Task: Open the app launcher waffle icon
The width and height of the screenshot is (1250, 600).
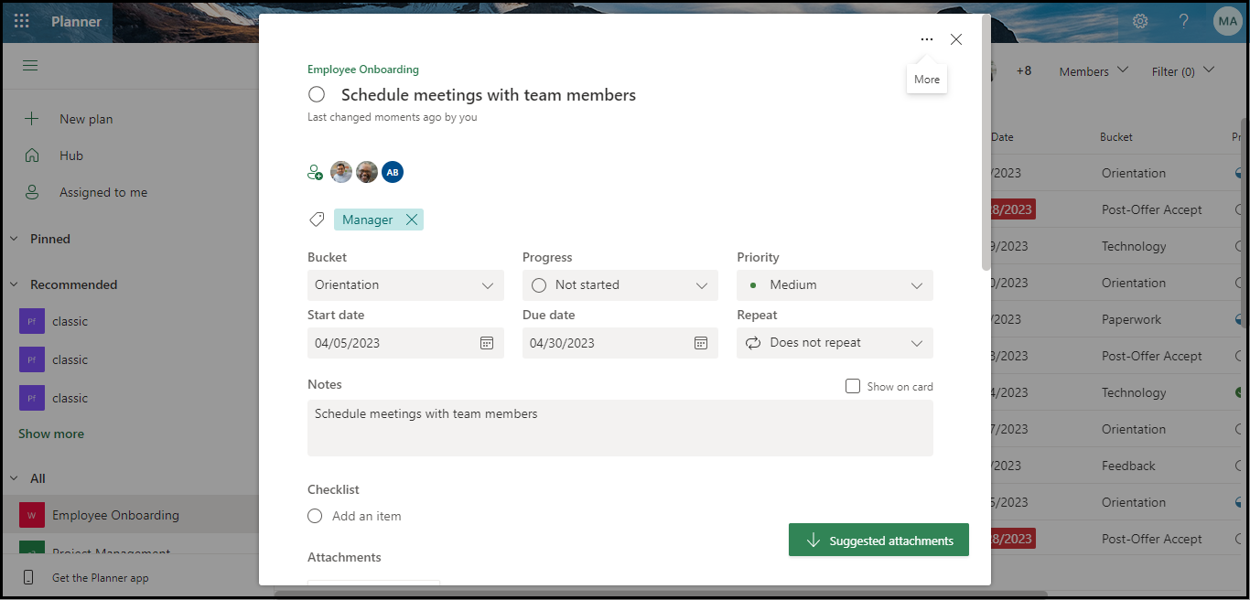Action: [x=22, y=21]
